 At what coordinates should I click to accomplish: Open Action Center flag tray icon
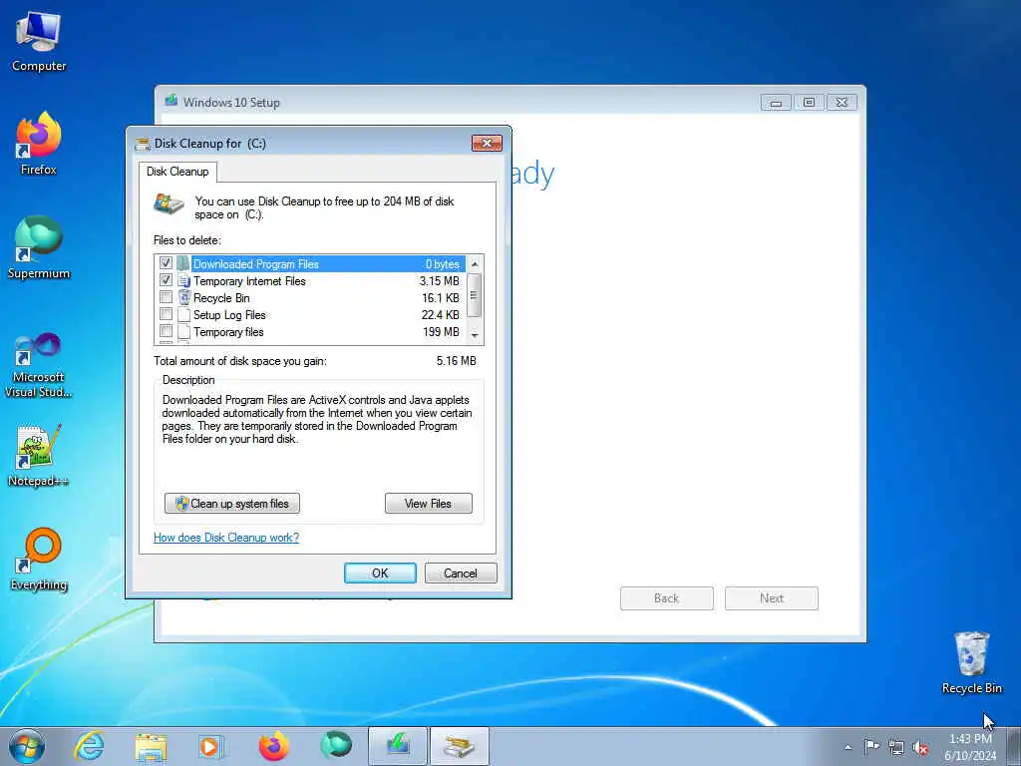(x=871, y=747)
